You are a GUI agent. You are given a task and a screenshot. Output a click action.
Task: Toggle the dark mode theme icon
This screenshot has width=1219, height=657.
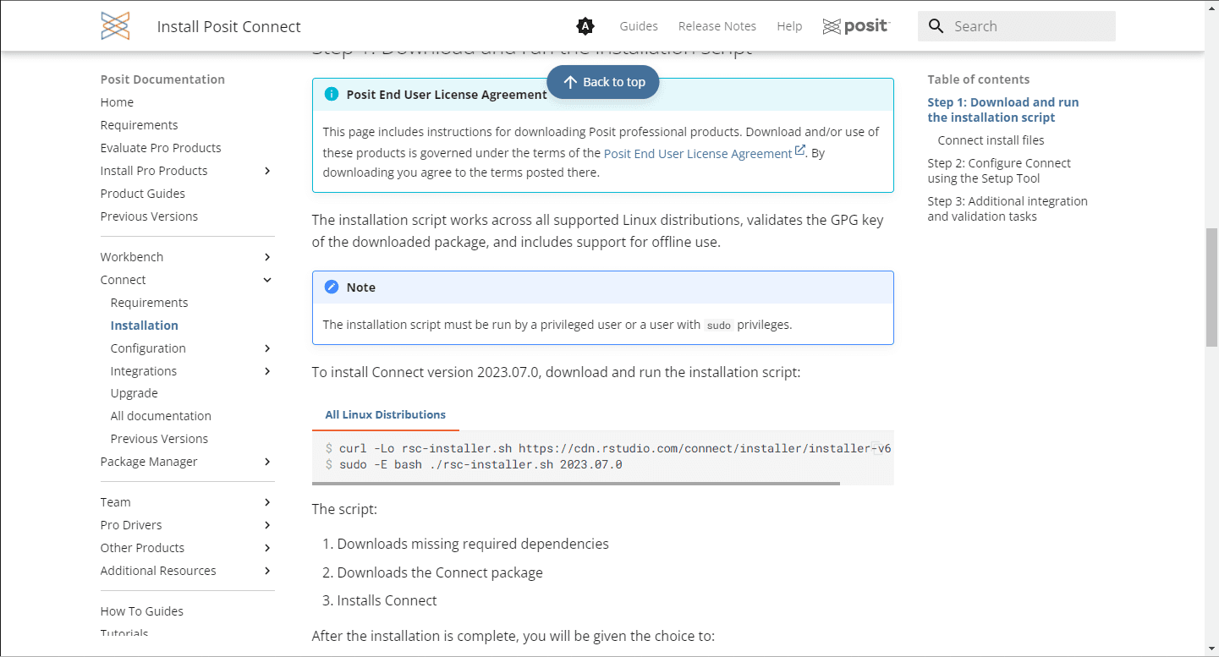tap(585, 26)
